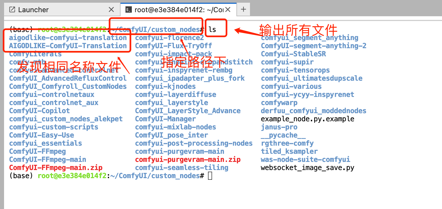The image size is (442, 209).
Task: Click the 'ComfyUI-Copilot' directory
Action: [x=40, y=111]
